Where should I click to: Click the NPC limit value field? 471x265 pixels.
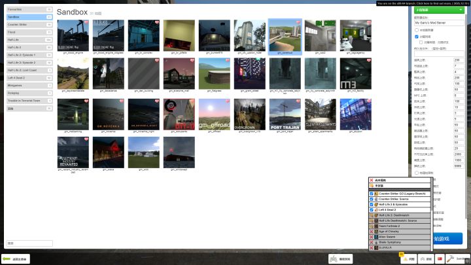click(459, 96)
